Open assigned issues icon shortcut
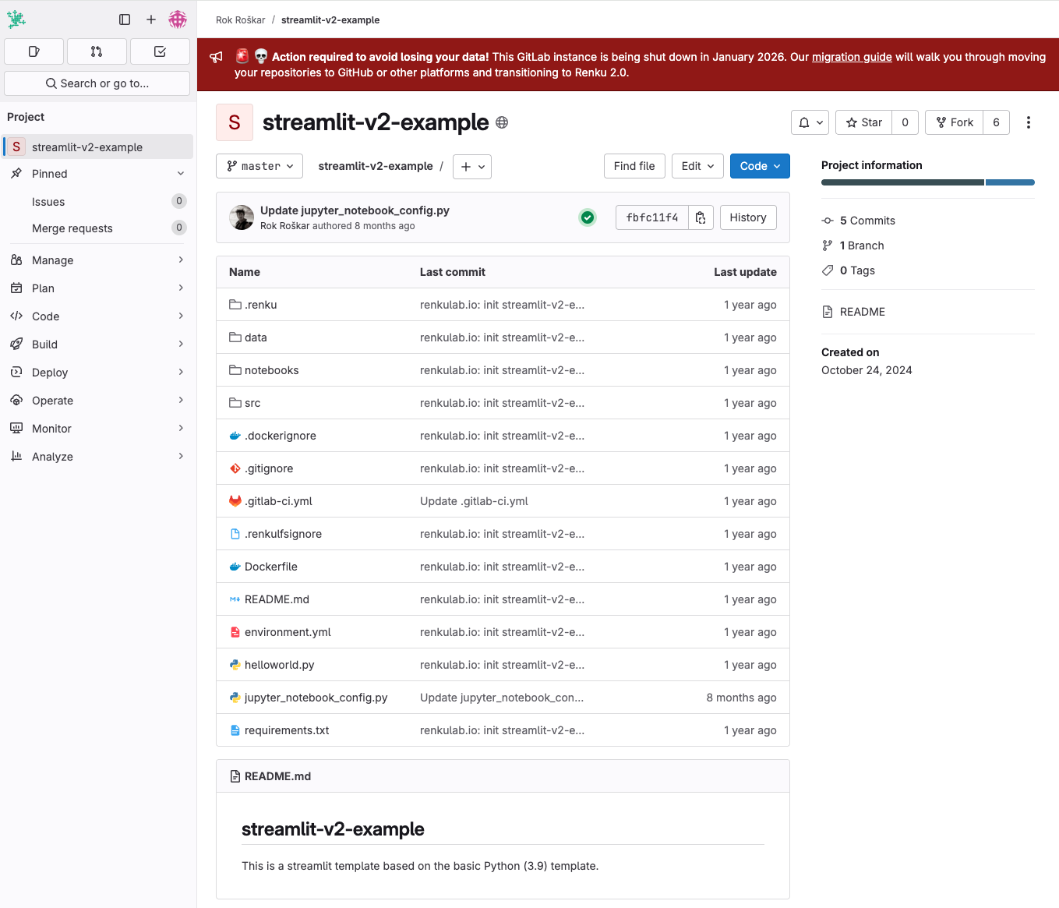The width and height of the screenshot is (1059, 908). point(34,51)
